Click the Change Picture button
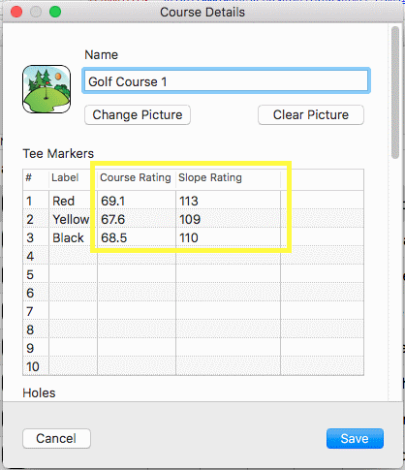The height and width of the screenshot is (470, 405). tap(138, 115)
